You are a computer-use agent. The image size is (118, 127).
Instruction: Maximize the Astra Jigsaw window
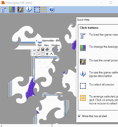tap(111, 3)
